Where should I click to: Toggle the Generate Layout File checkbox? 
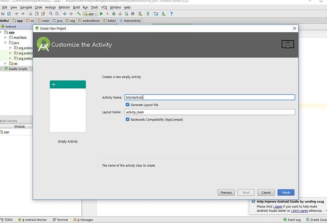(128, 105)
